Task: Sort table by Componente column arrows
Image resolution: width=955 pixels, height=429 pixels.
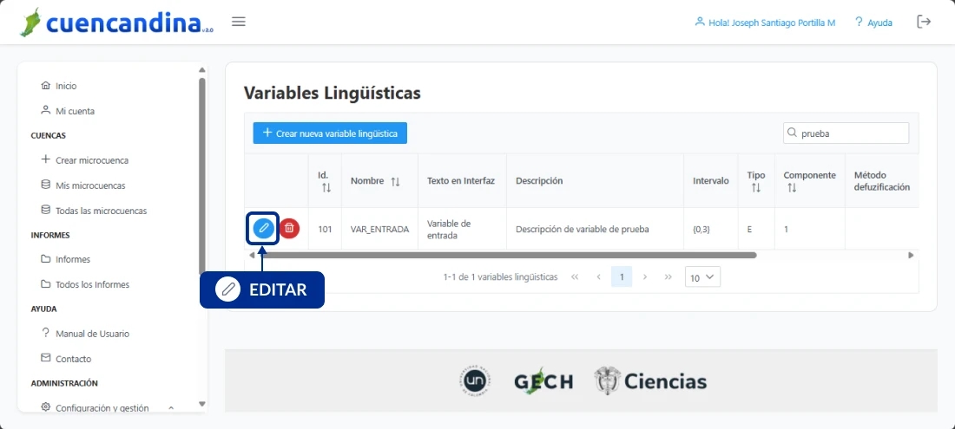Action: [792, 187]
